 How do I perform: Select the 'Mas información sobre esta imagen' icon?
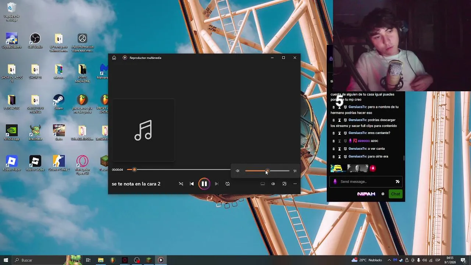82,43
